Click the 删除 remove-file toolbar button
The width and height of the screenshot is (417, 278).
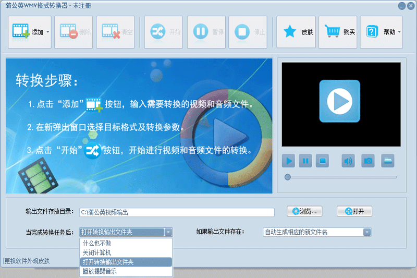click(73, 32)
